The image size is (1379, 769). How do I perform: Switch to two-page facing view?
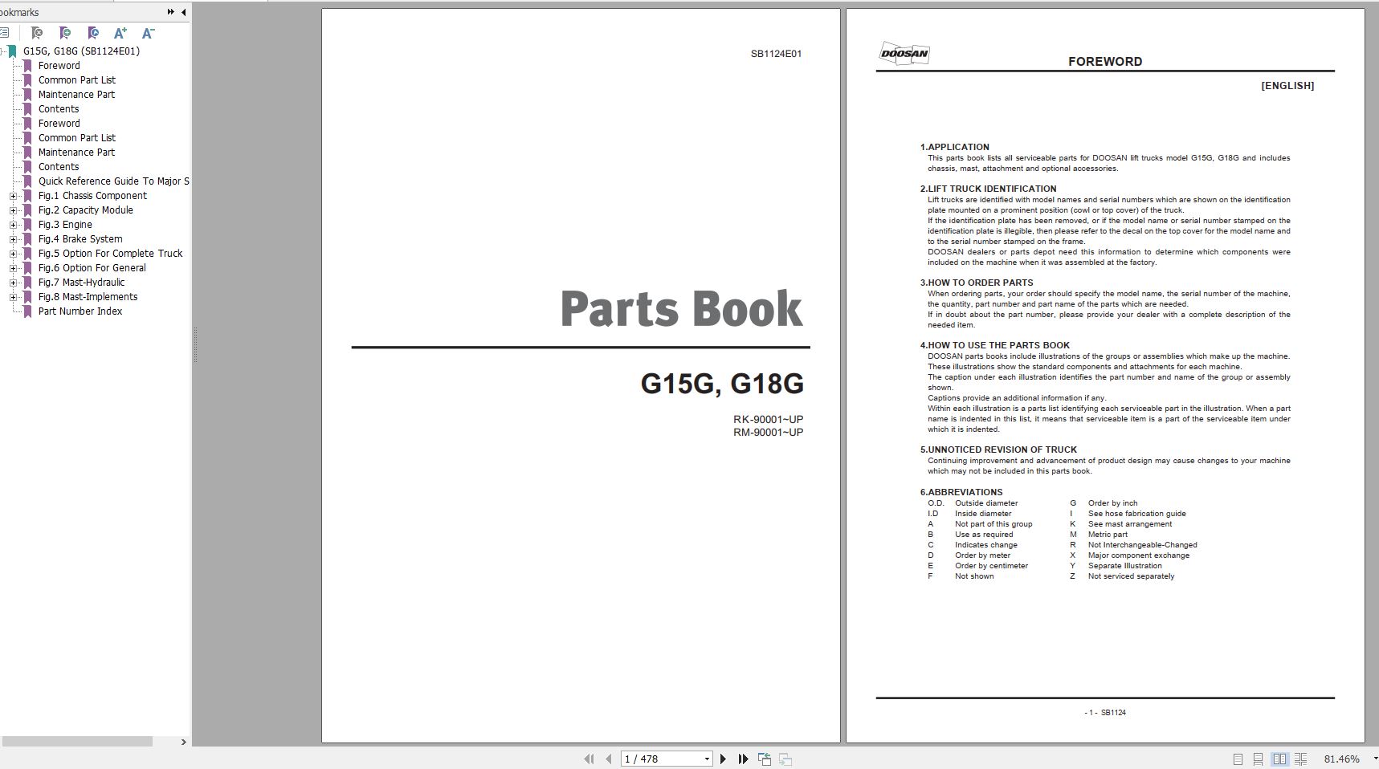pos(1279,759)
